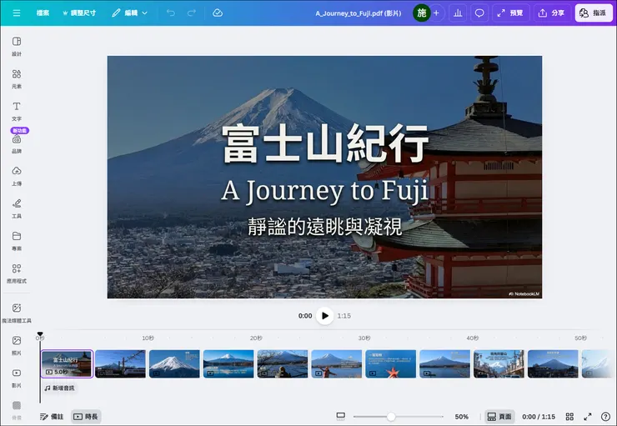Start 預覽 preview mode
The height and width of the screenshot is (426, 617).
point(510,13)
